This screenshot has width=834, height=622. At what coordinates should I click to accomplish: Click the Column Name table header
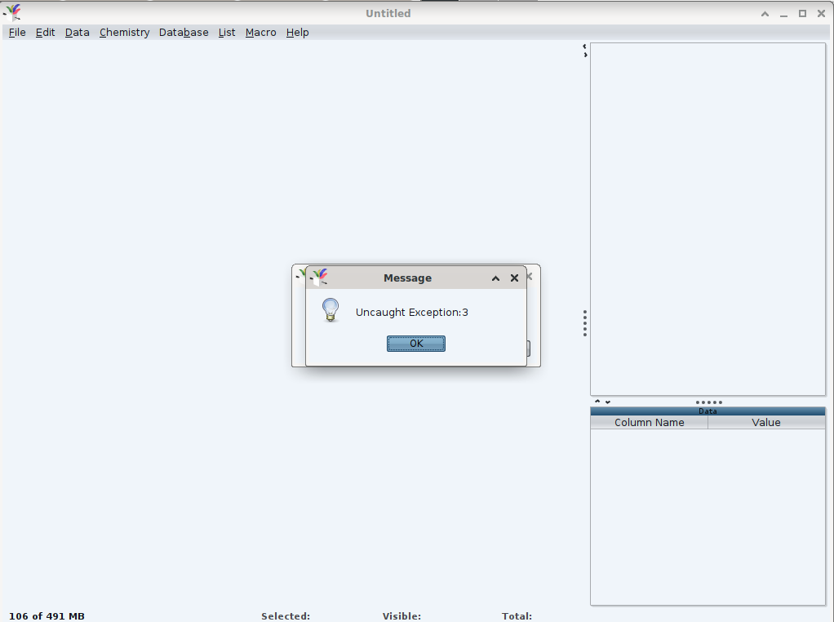pos(649,423)
